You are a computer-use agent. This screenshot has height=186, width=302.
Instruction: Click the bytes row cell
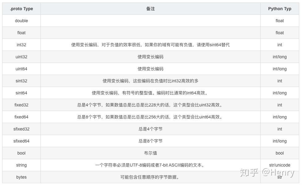pyautogui.click(x=21, y=177)
